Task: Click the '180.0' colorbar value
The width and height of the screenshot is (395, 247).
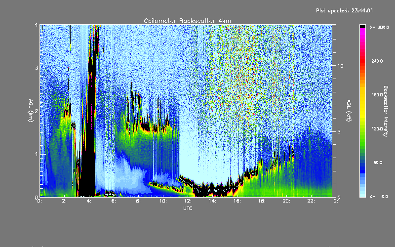Action: coord(377,95)
